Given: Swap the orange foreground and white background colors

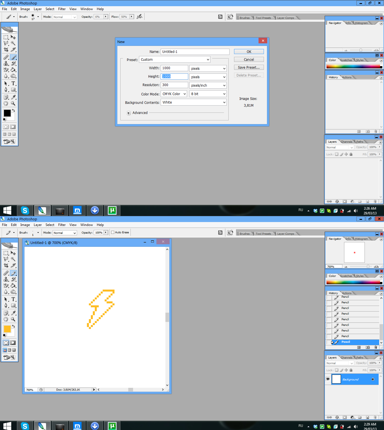Looking at the screenshot, I should [14, 326].
